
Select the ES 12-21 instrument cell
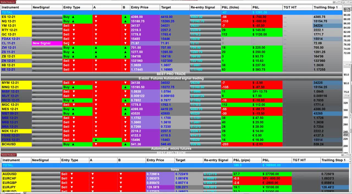(x=16, y=17)
